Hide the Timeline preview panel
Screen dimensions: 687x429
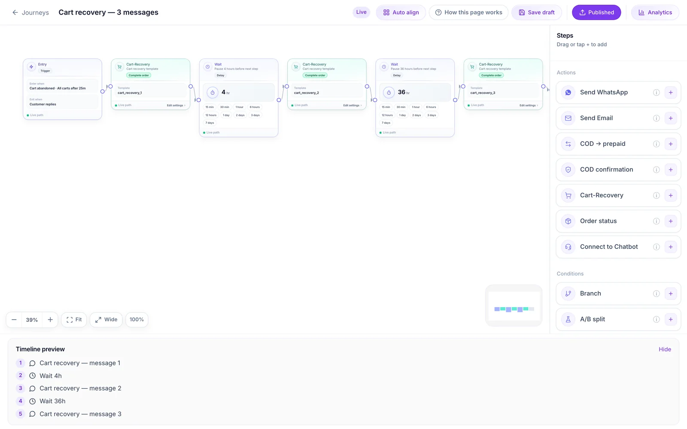[665, 349]
